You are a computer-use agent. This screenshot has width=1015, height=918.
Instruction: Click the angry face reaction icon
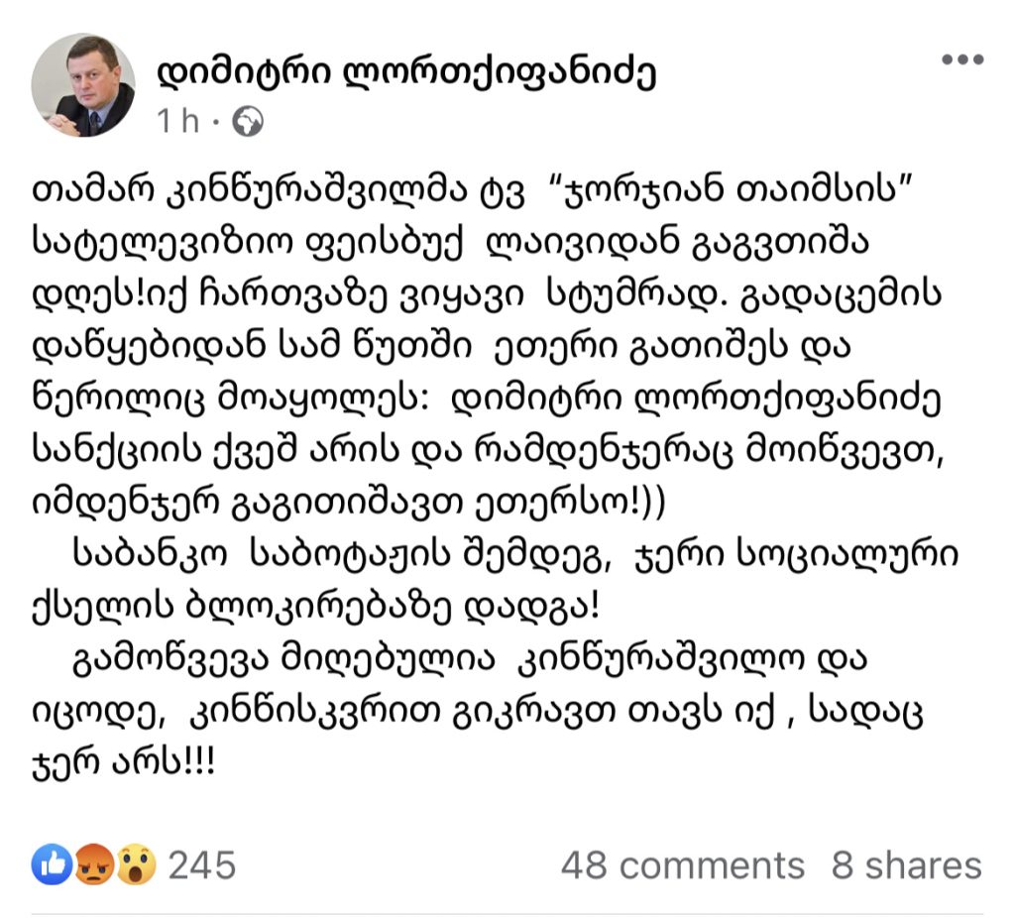94,864
